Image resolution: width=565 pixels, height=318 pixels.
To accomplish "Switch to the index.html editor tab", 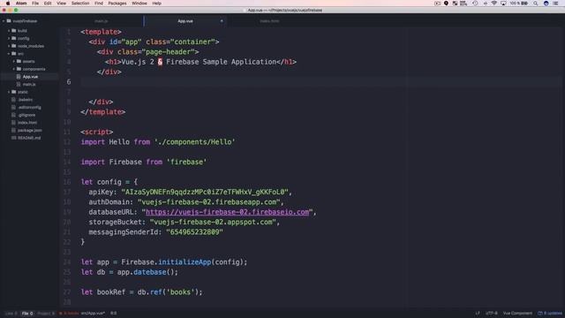I will 269,21.
